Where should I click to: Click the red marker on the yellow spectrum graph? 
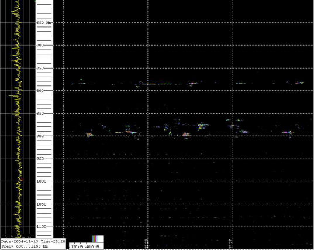pos(22,179)
